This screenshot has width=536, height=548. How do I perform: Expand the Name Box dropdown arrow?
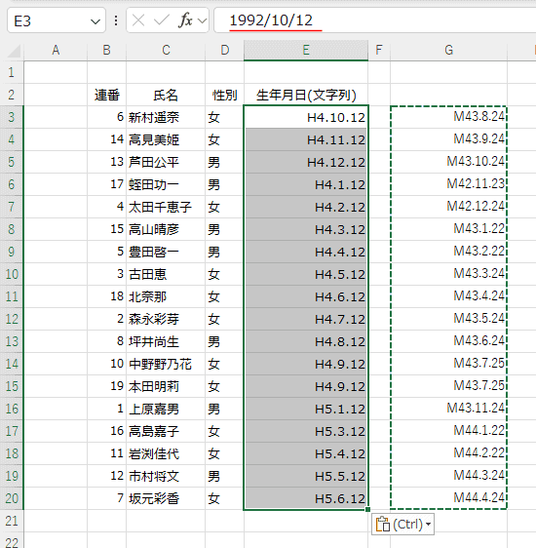pos(95,21)
